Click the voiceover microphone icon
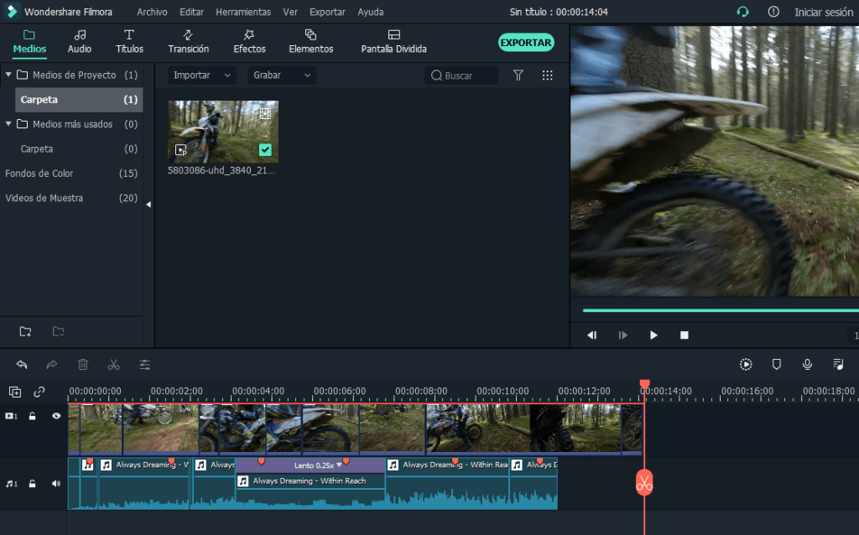Image resolution: width=859 pixels, height=535 pixels. (x=807, y=365)
